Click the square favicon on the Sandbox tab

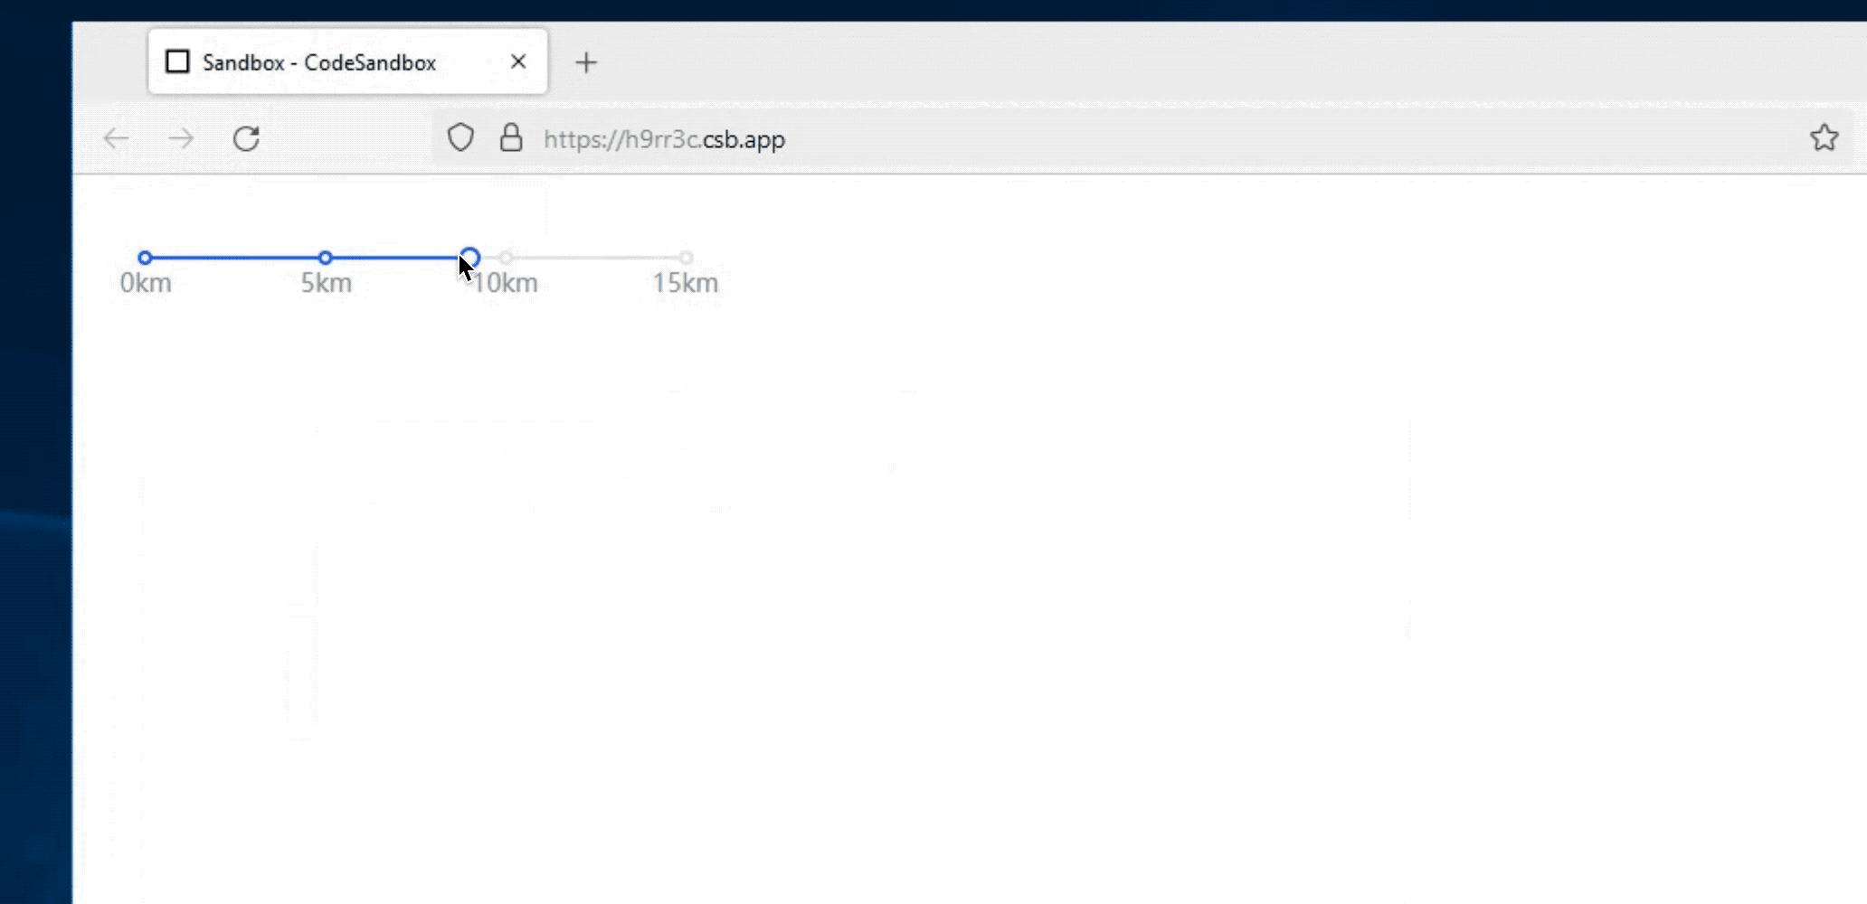(x=177, y=61)
